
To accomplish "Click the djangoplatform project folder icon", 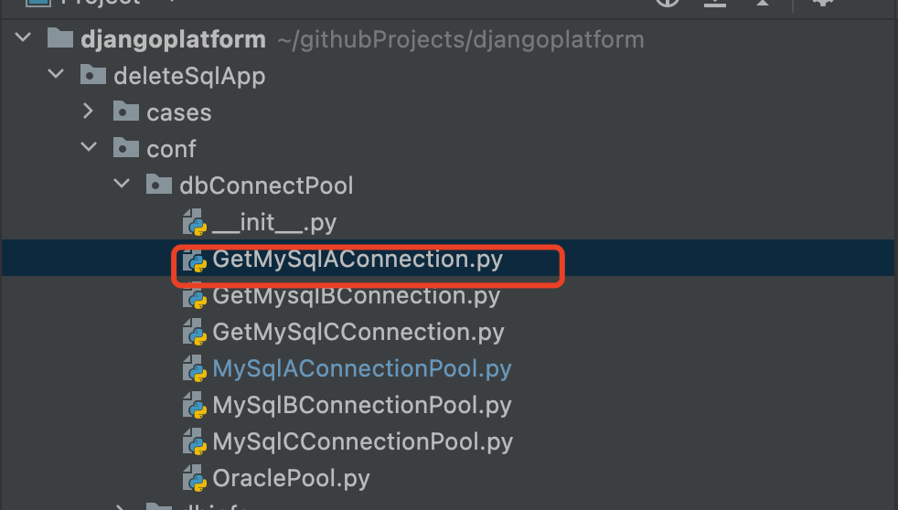I will [x=60, y=38].
